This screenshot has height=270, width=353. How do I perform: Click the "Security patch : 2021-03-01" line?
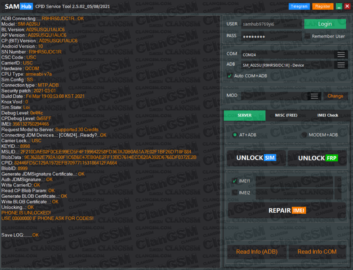(x=29, y=91)
